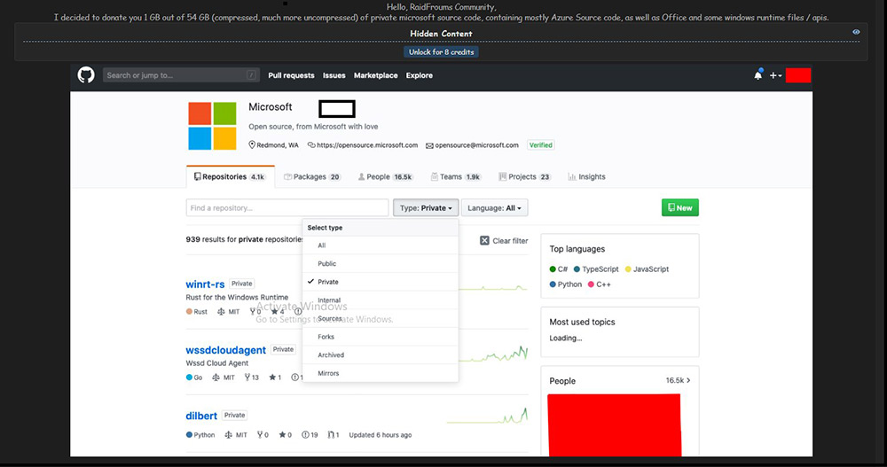Open Issues in the header

(x=334, y=75)
